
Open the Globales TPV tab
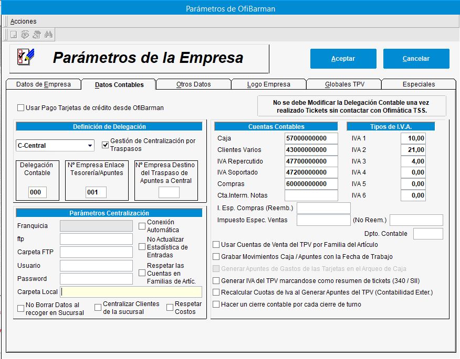(344, 84)
